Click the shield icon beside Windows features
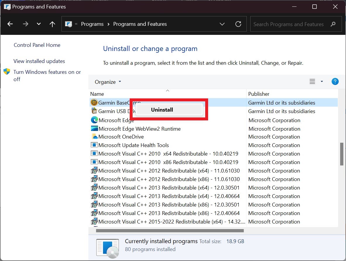Screen dimensions: 346x261 click(7, 71)
